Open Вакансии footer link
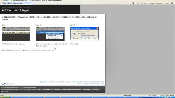Image resolution: width=175 pixels, height=98 pixels. [x=81, y=84]
